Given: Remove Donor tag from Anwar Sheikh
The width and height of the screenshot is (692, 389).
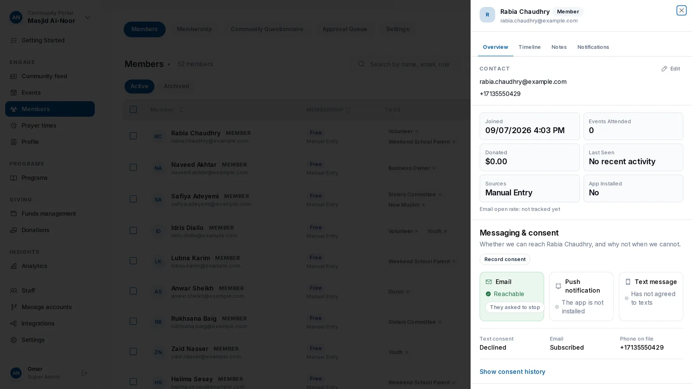Looking at the screenshot, I should click(x=408, y=292).
